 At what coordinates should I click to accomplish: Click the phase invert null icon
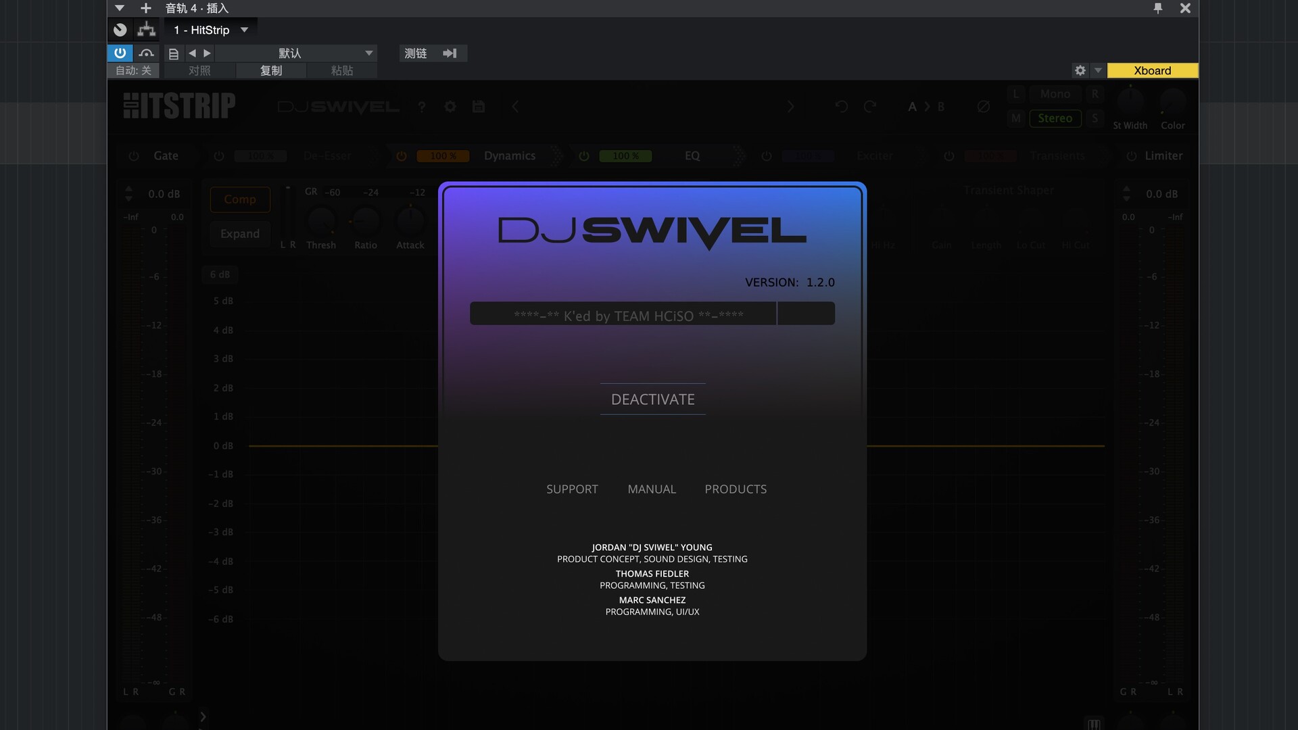[x=984, y=107]
